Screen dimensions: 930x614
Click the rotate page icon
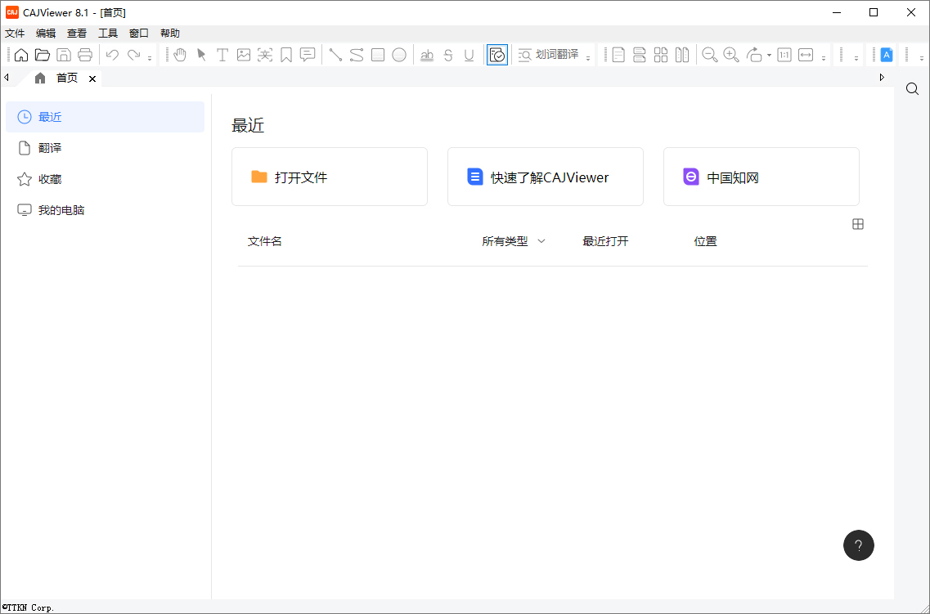(x=754, y=55)
